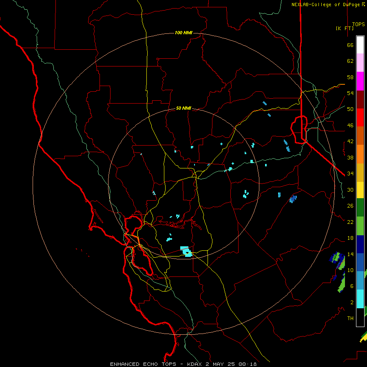Screen dimensions: 367x367
Task: Pick the dark red (maroon) legend swatch
Action: tap(360, 99)
